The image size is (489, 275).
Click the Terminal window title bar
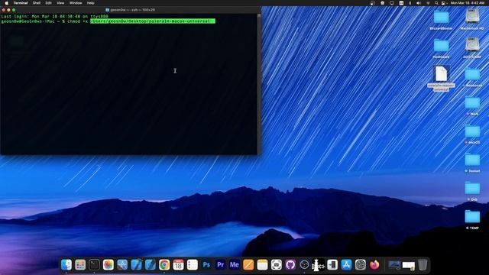[131, 10]
